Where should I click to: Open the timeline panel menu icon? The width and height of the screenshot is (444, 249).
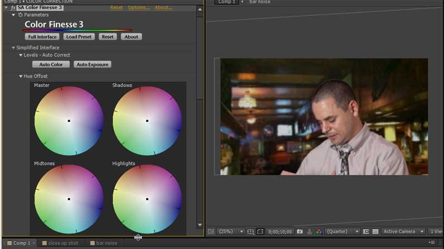click(431, 242)
